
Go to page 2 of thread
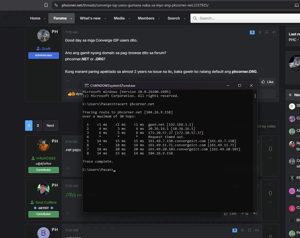pyautogui.click(x=38, y=125)
